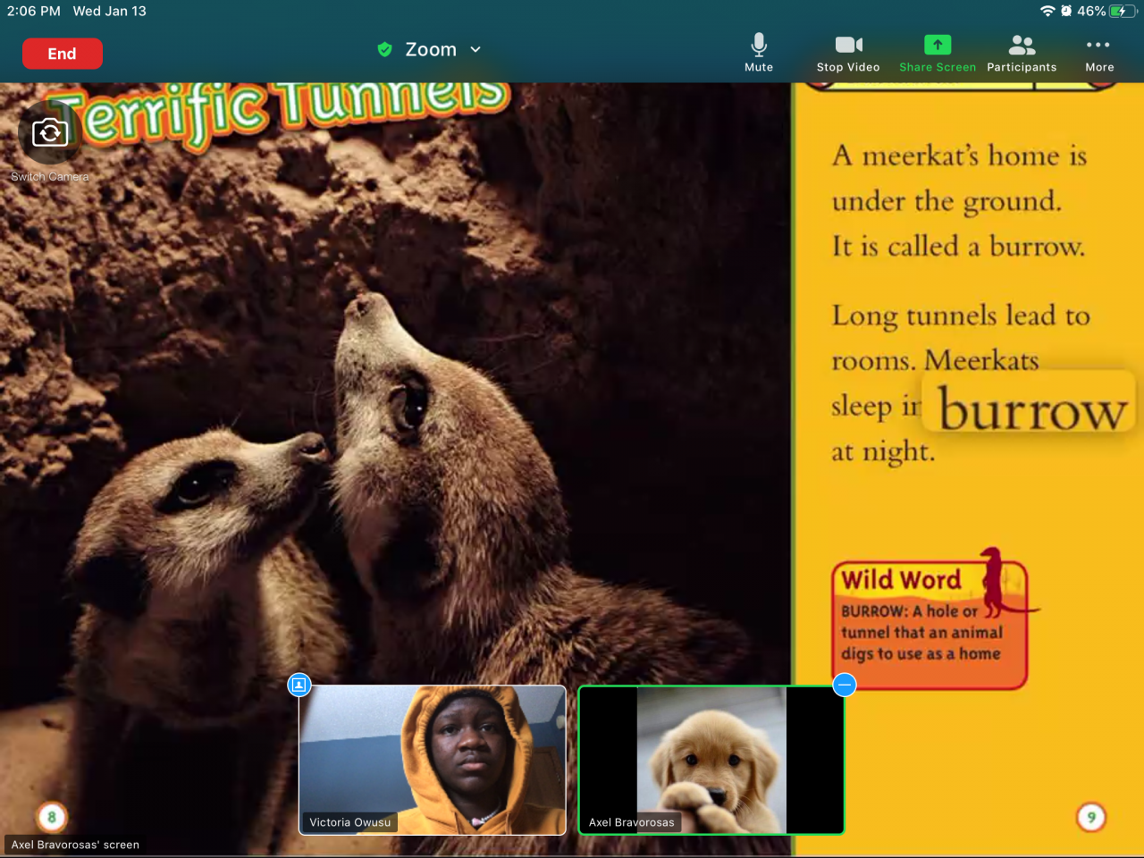Tap the Wi-Fi status icon
Viewport: 1144px width, 858px height.
pos(1047,11)
